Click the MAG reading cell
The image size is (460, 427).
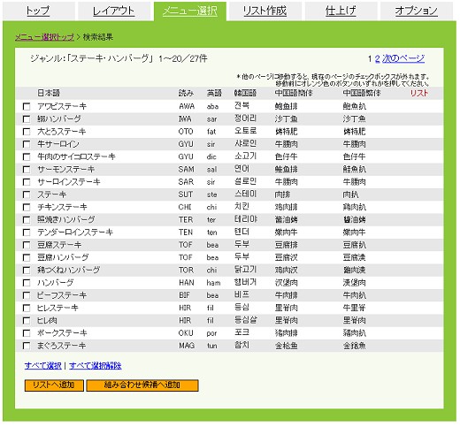tap(187, 346)
